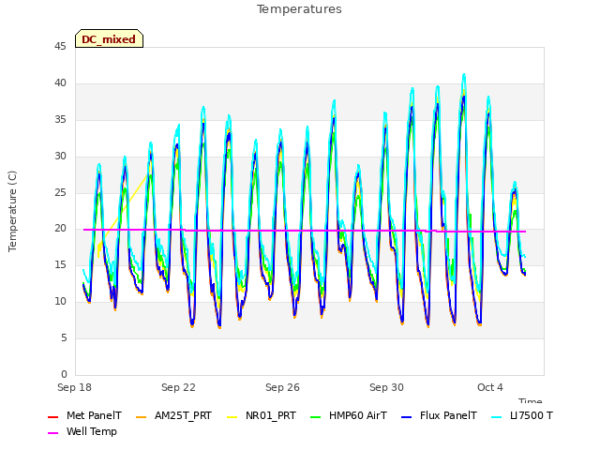Click the DC_mixed annotation label
The width and height of the screenshot is (600, 450).
[x=109, y=38]
